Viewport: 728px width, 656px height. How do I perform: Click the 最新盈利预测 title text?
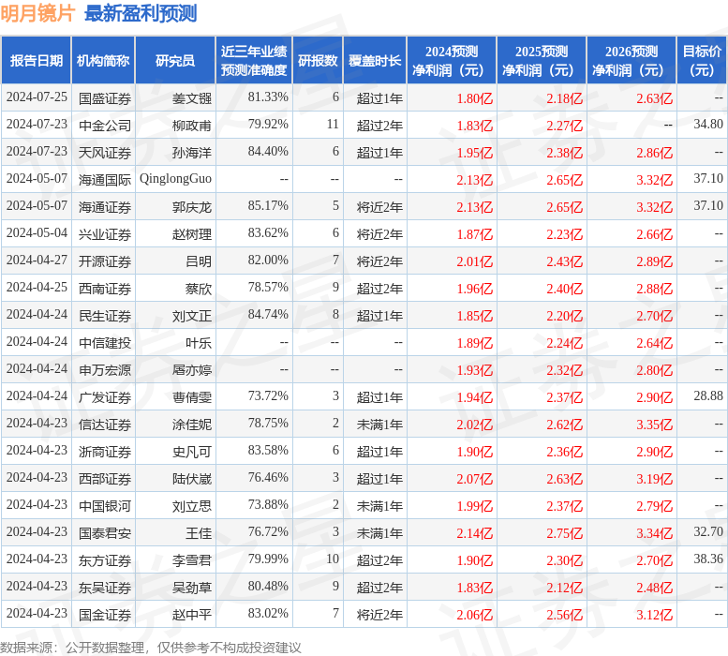141,13
